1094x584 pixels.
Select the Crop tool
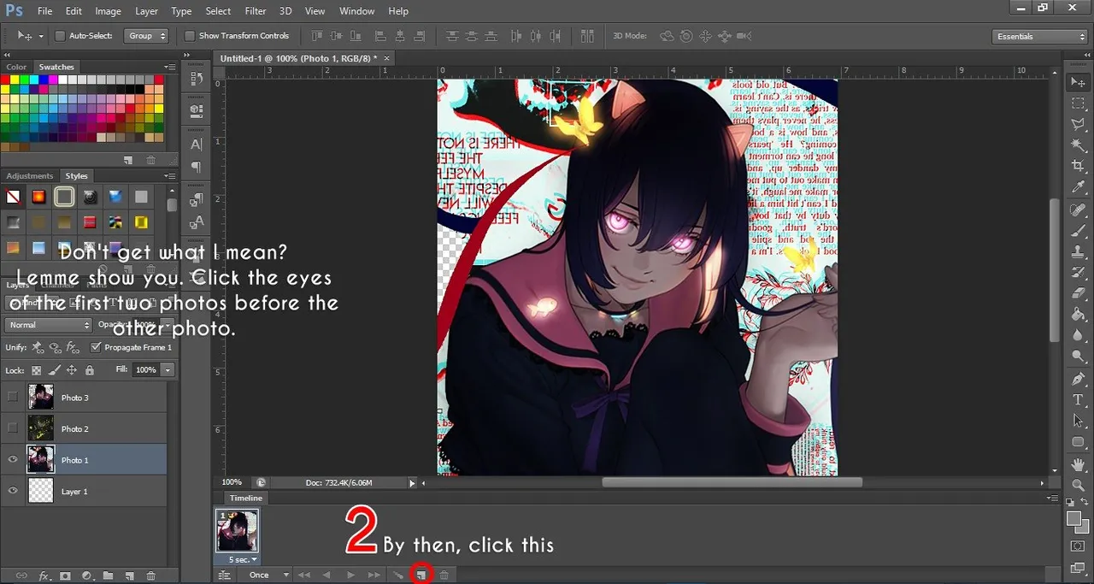pos(1078,166)
